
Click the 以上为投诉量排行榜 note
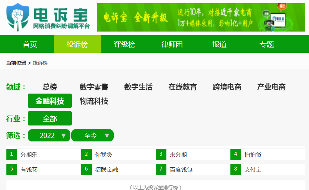155,187
